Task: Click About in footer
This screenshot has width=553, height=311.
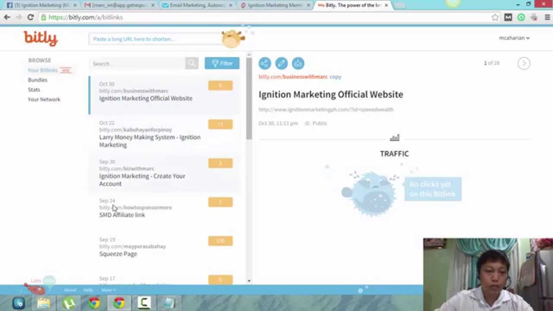Action: (x=70, y=290)
